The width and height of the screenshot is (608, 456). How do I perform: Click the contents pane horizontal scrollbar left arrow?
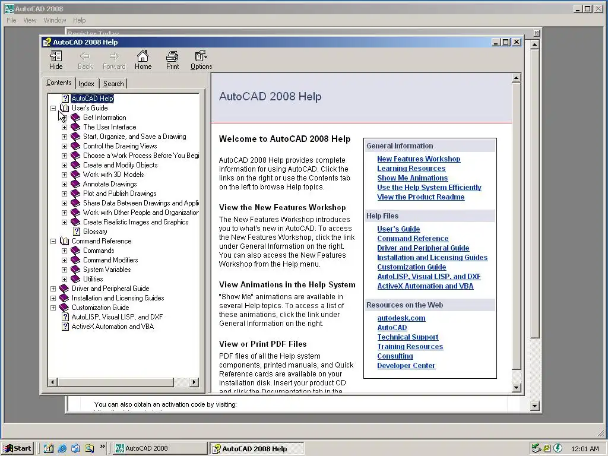click(53, 382)
